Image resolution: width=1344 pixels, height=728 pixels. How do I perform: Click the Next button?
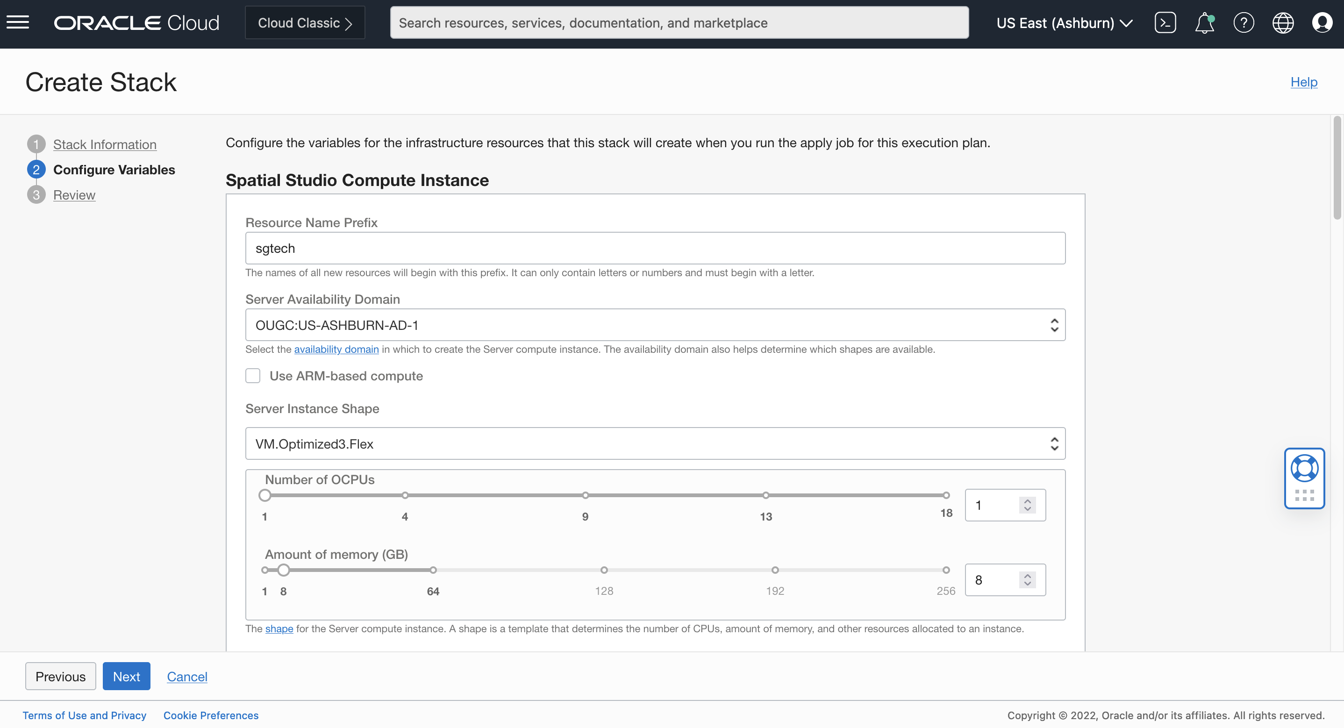coord(126,676)
